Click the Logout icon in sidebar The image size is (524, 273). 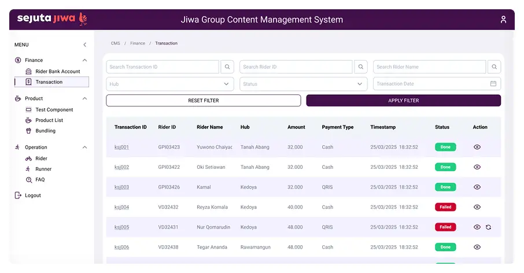click(x=18, y=195)
